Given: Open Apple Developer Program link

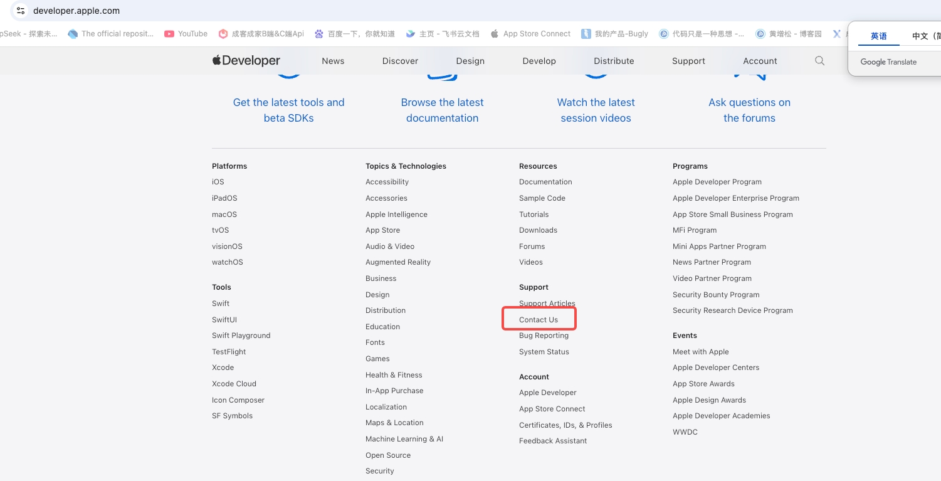Looking at the screenshot, I should 717,182.
